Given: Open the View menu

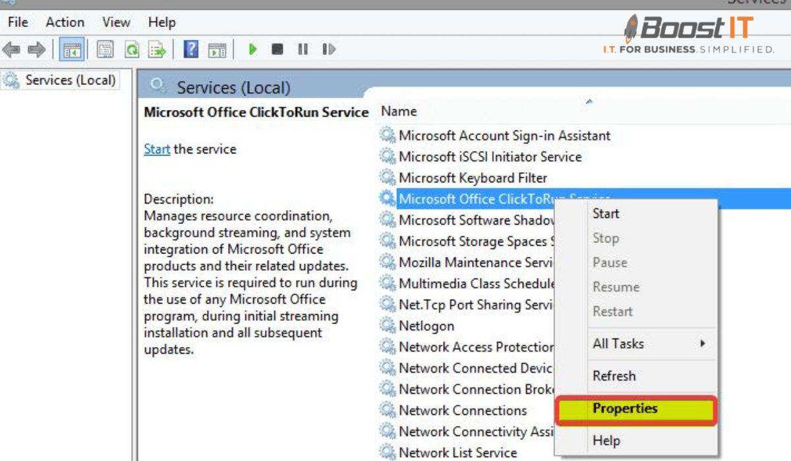Looking at the screenshot, I should [x=116, y=22].
